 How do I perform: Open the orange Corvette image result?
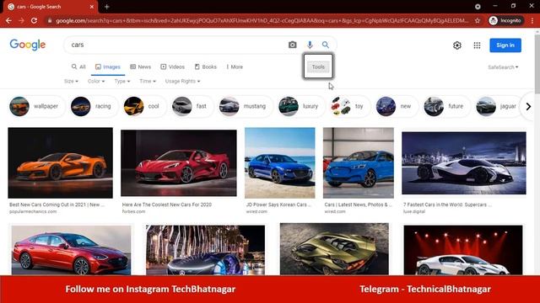click(60, 162)
